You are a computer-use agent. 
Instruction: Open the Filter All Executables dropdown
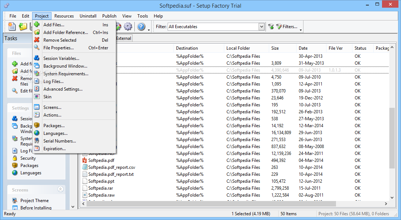[x=261, y=27]
